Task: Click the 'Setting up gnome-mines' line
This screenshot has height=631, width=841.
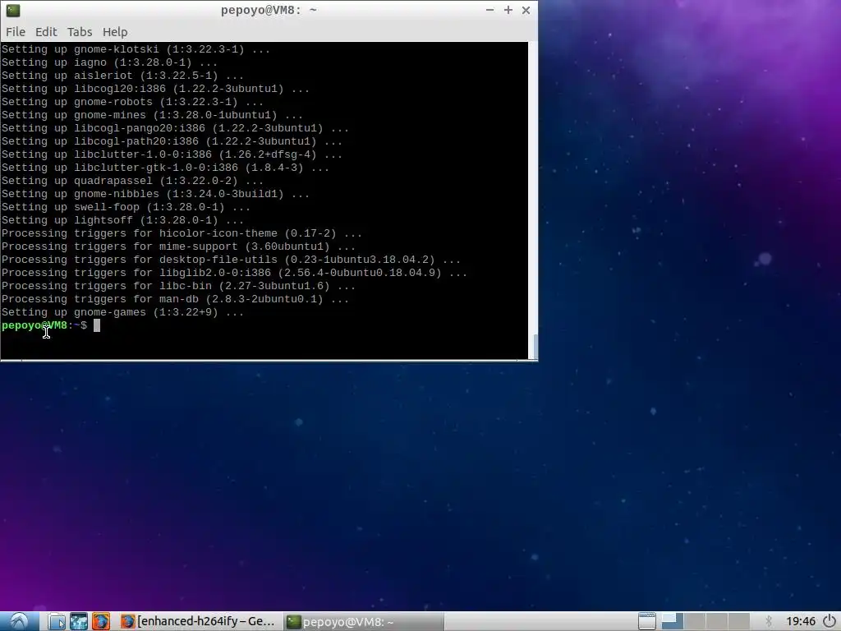Action: [x=152, y=115]
